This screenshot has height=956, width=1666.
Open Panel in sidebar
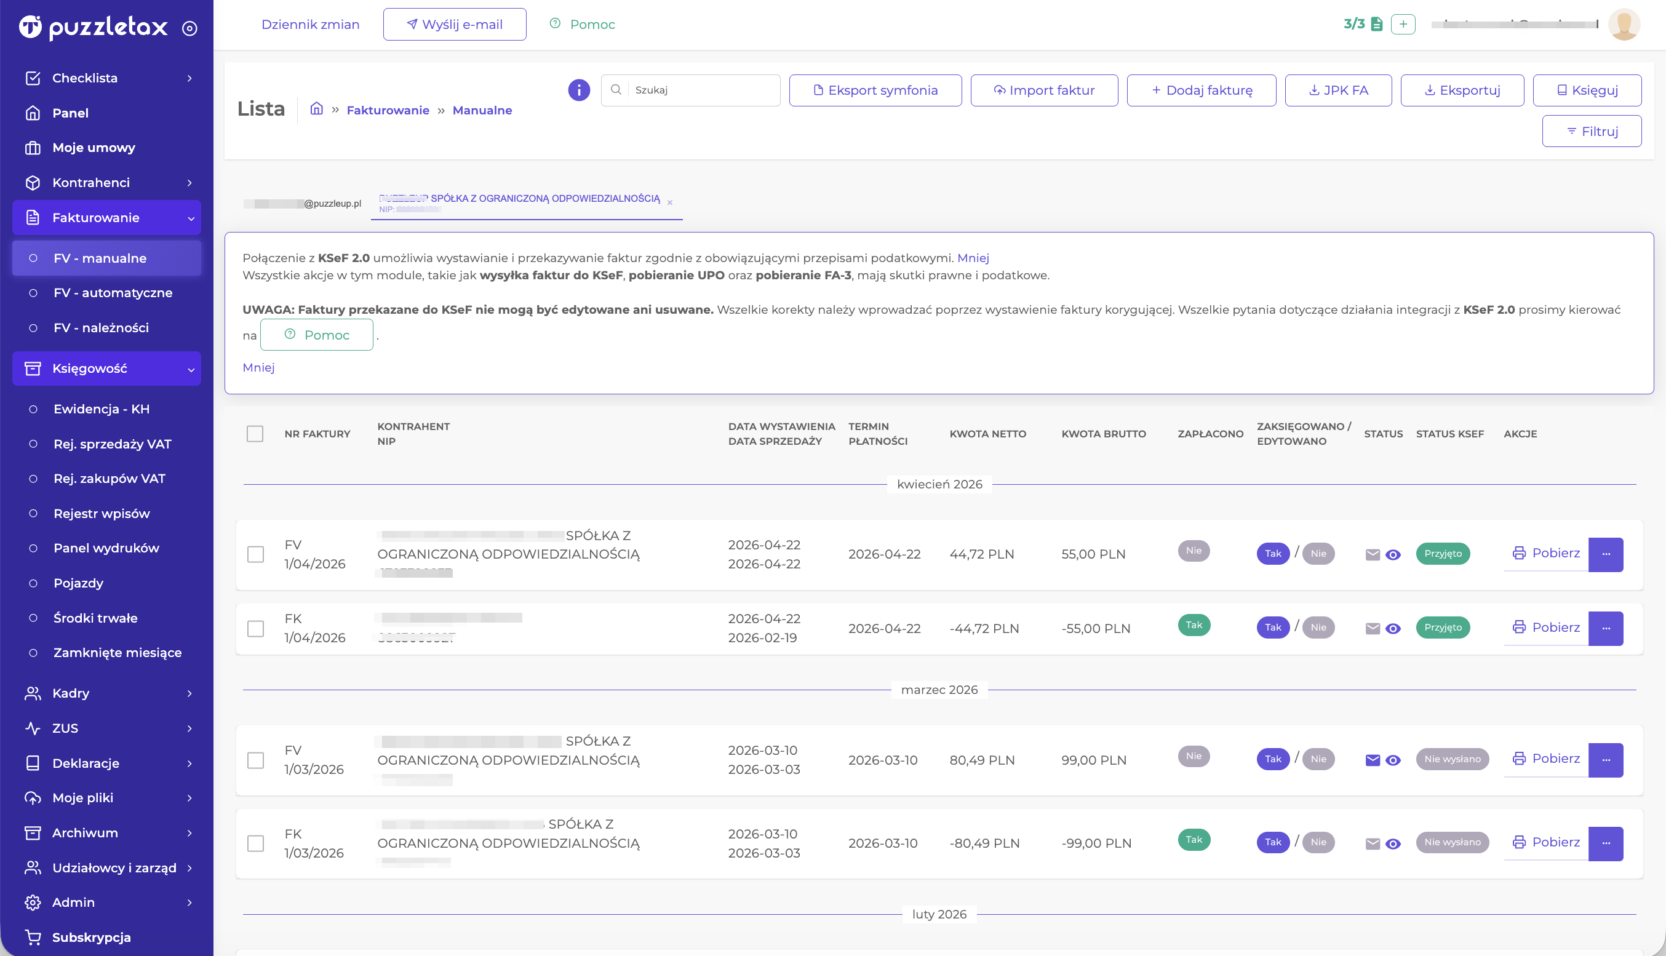click(x=106, y=113)
